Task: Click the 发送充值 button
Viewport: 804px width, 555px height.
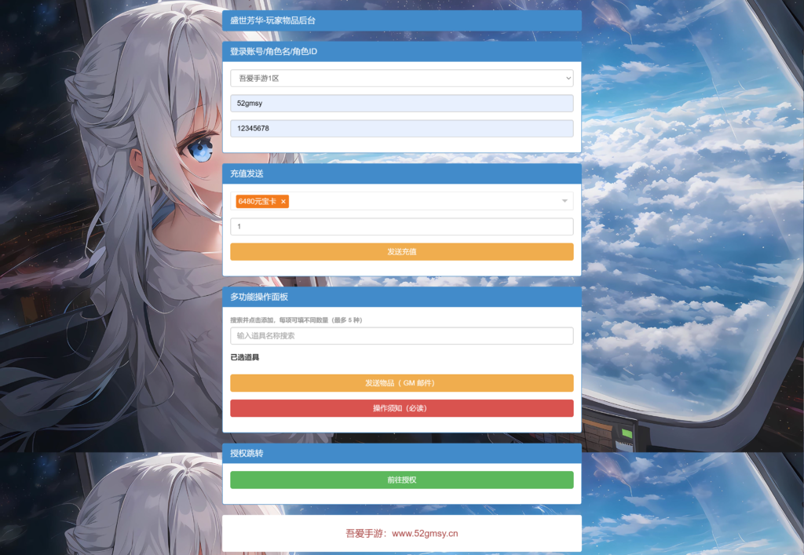Action: click(401, 252)
